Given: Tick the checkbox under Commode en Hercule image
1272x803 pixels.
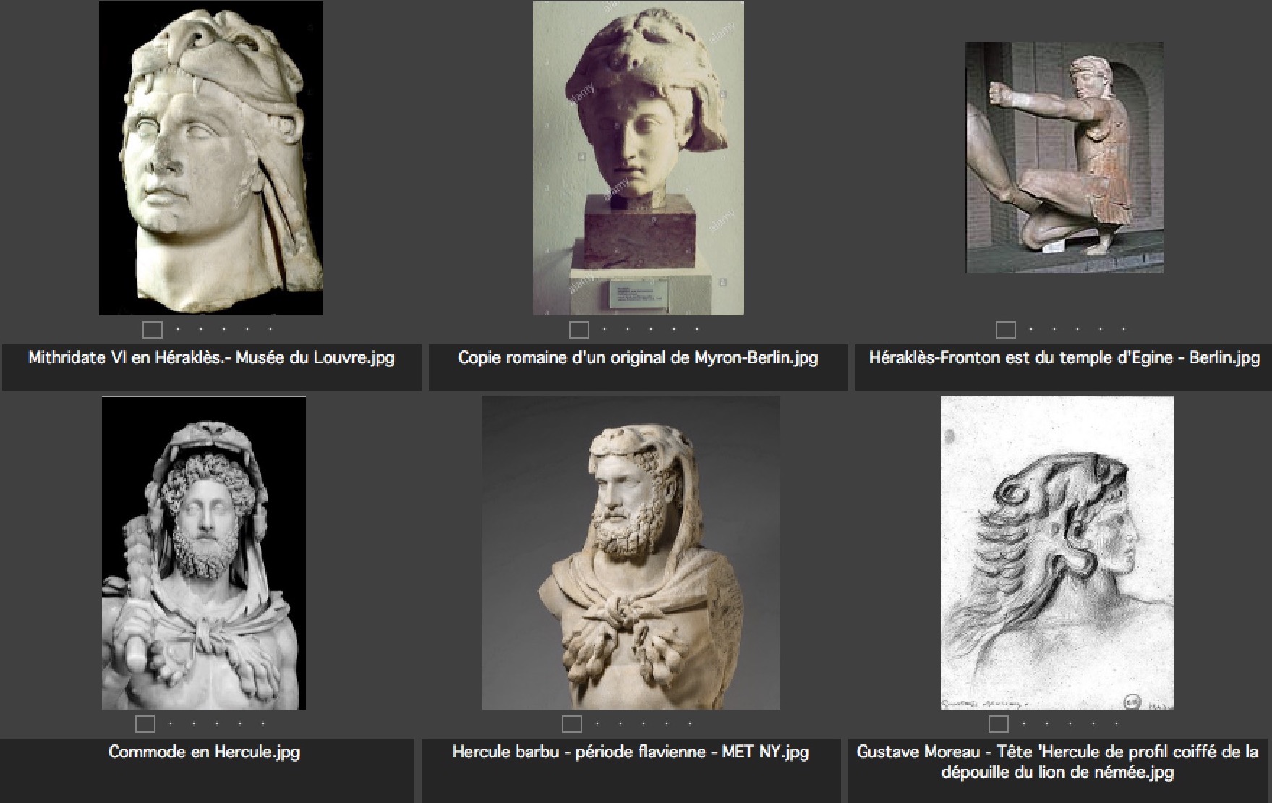Looking at the screenshot, I should tap(145, 723).
